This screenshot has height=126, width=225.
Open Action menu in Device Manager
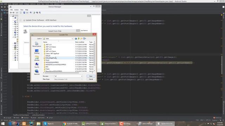coord(17,10)
